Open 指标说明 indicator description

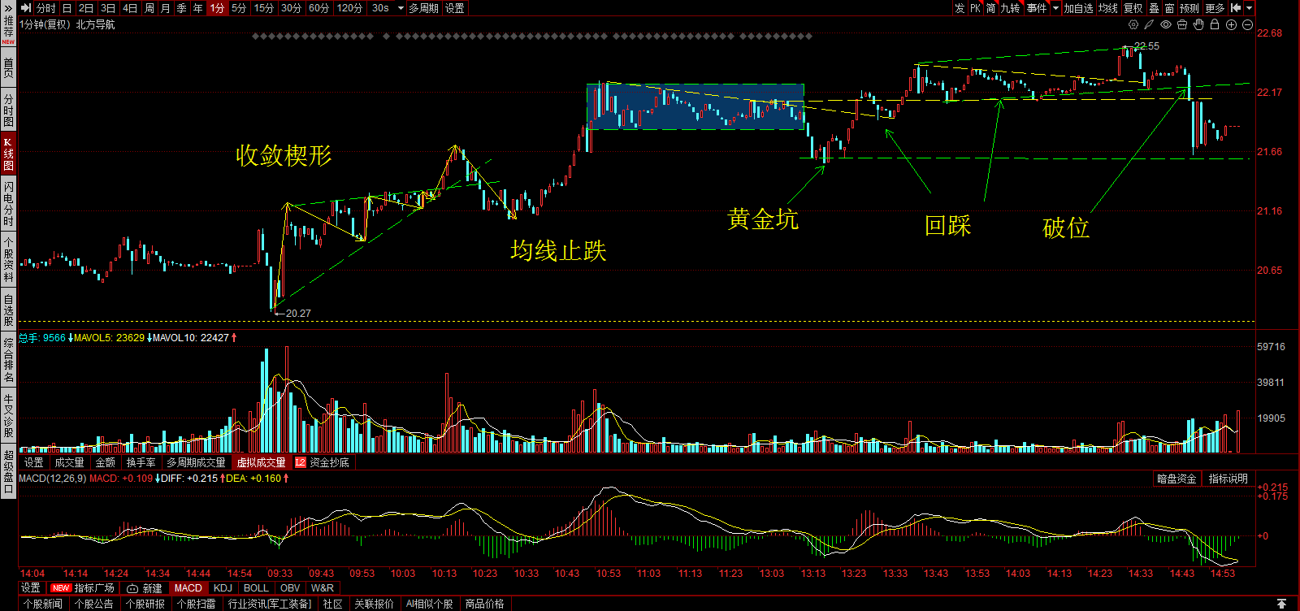point(1228,479)
